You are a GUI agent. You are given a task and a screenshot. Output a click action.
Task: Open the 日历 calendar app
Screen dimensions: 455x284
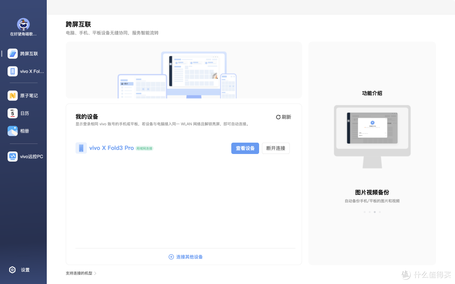click(x=19, y=113)
